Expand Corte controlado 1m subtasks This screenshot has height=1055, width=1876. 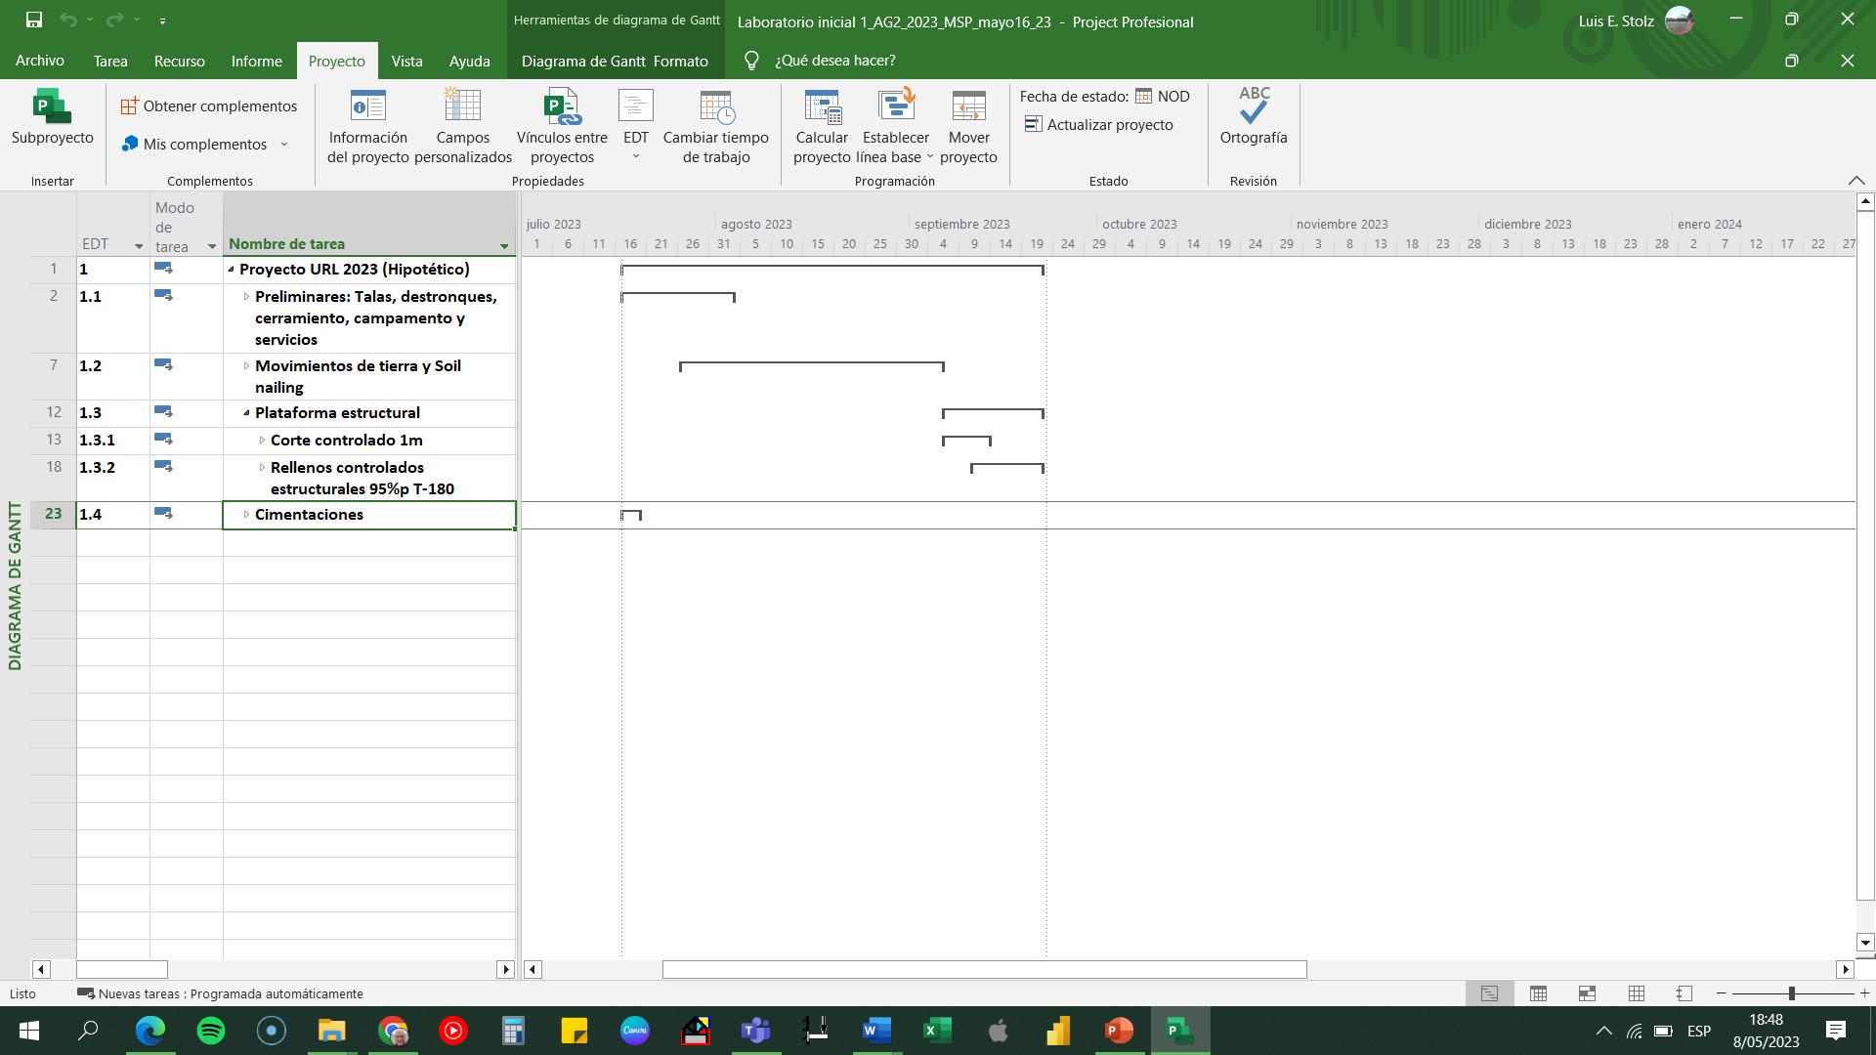(x=262, y=441)
